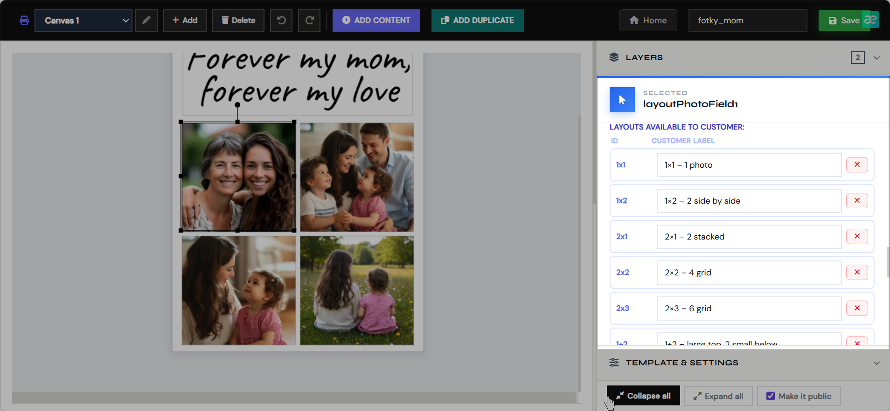Click the ADD DUPLICATE button
Viewport: 890px width, 411px height.
[x=478, y=21]
